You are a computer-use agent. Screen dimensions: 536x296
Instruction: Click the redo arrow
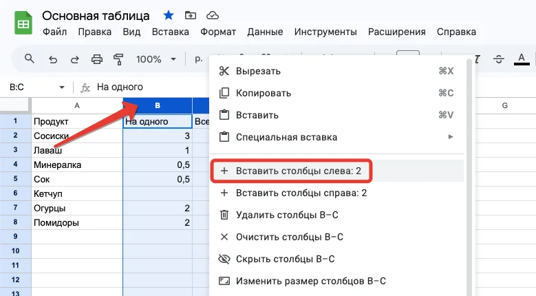coord(74,59)
